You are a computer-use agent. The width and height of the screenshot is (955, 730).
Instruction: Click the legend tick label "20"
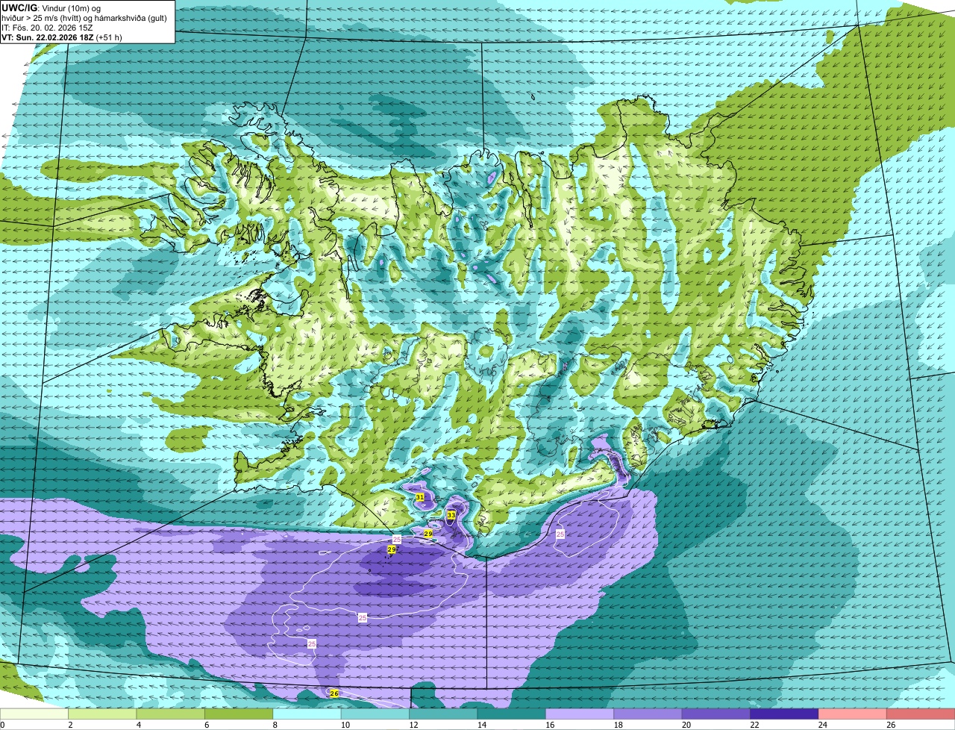686,725
